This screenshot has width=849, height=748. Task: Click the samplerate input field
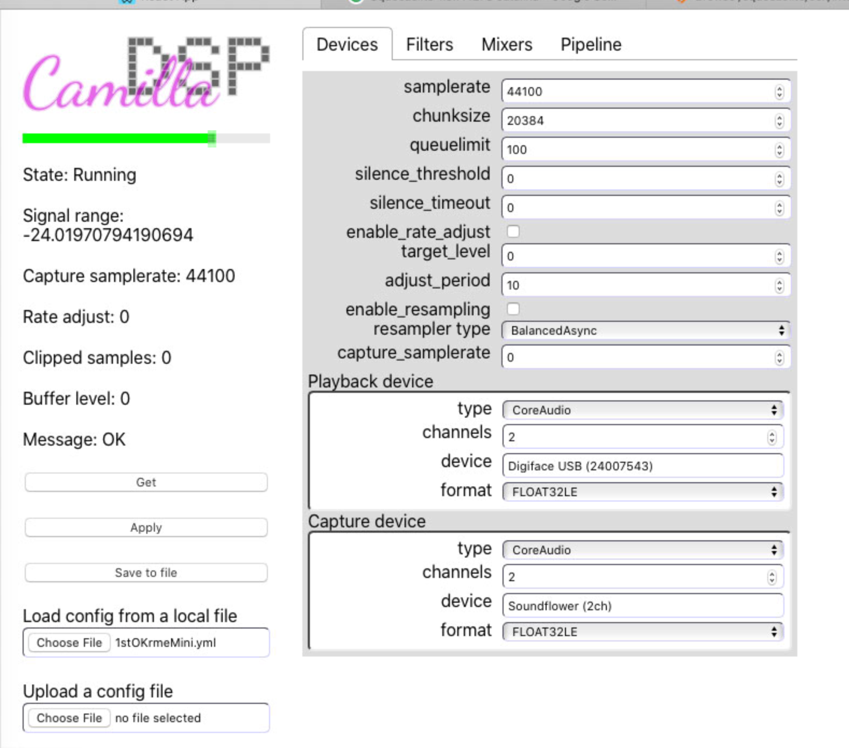(646, 91)
